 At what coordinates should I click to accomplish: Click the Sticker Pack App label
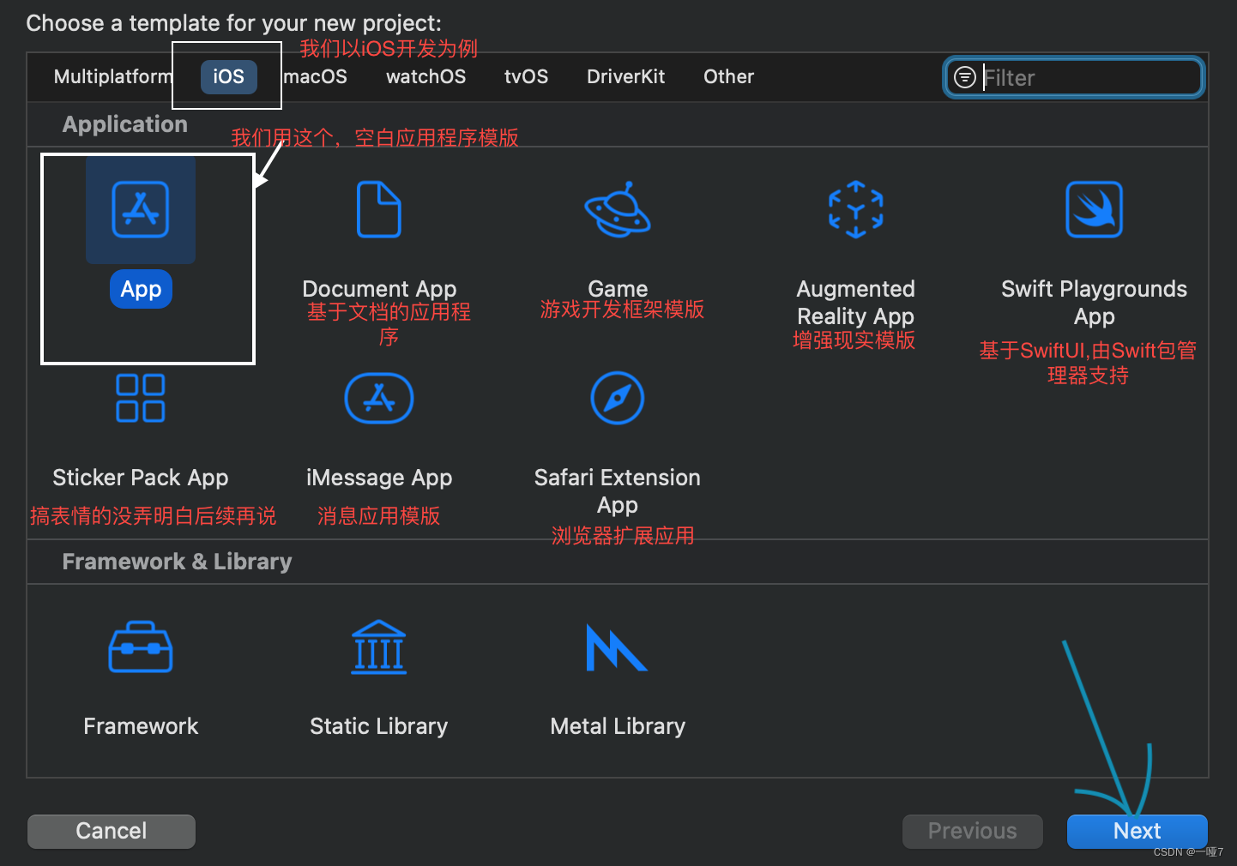coord(141,478)
